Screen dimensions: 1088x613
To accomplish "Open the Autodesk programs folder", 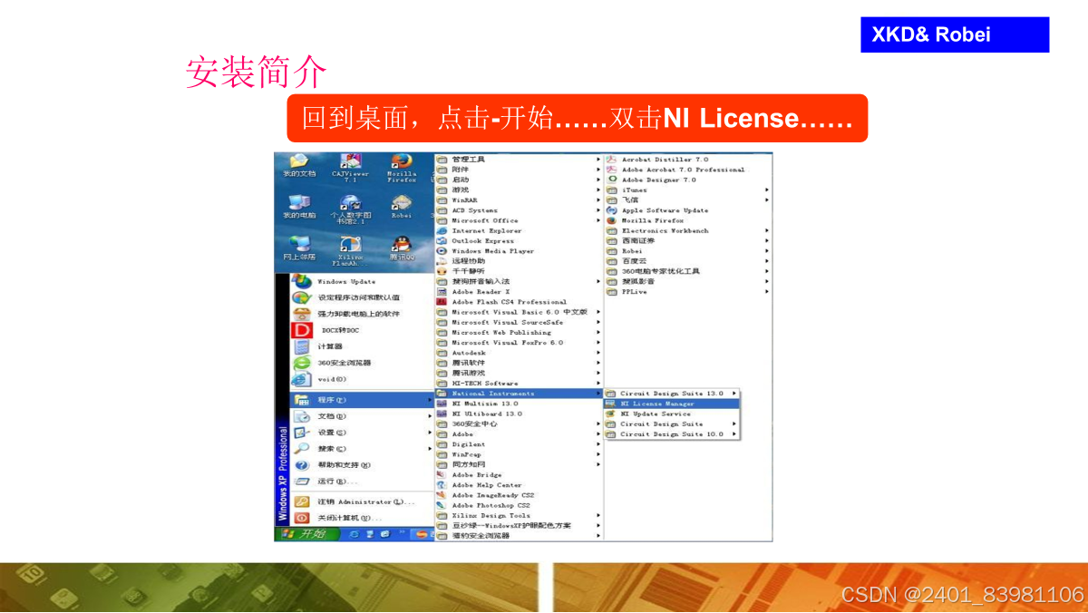I will point(520,353).
